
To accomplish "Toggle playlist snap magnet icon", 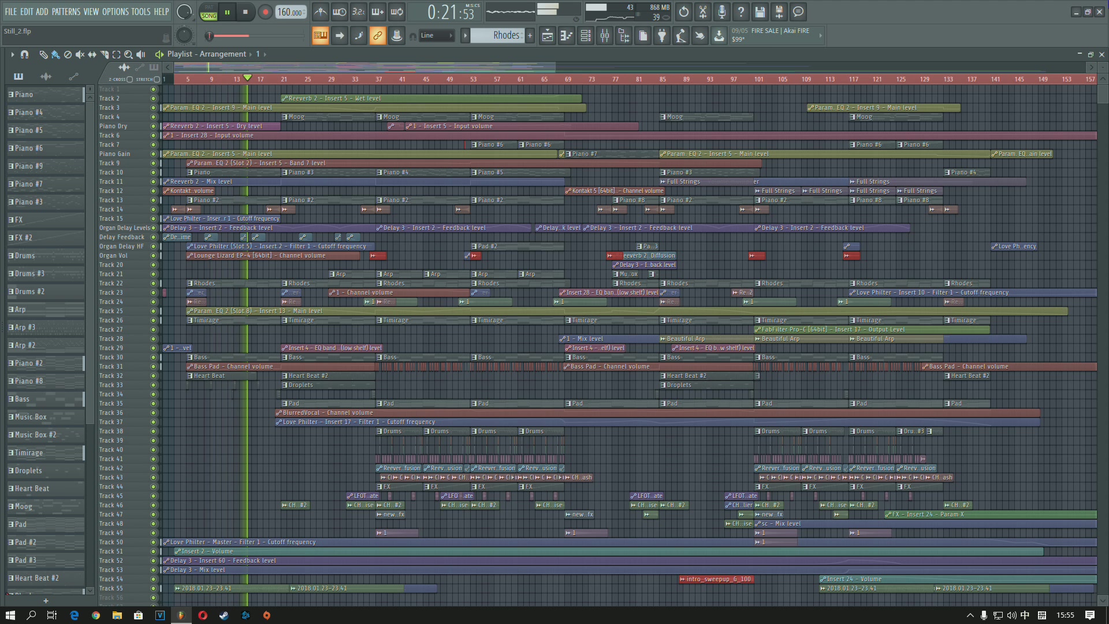I will click(x=24, y=54).
